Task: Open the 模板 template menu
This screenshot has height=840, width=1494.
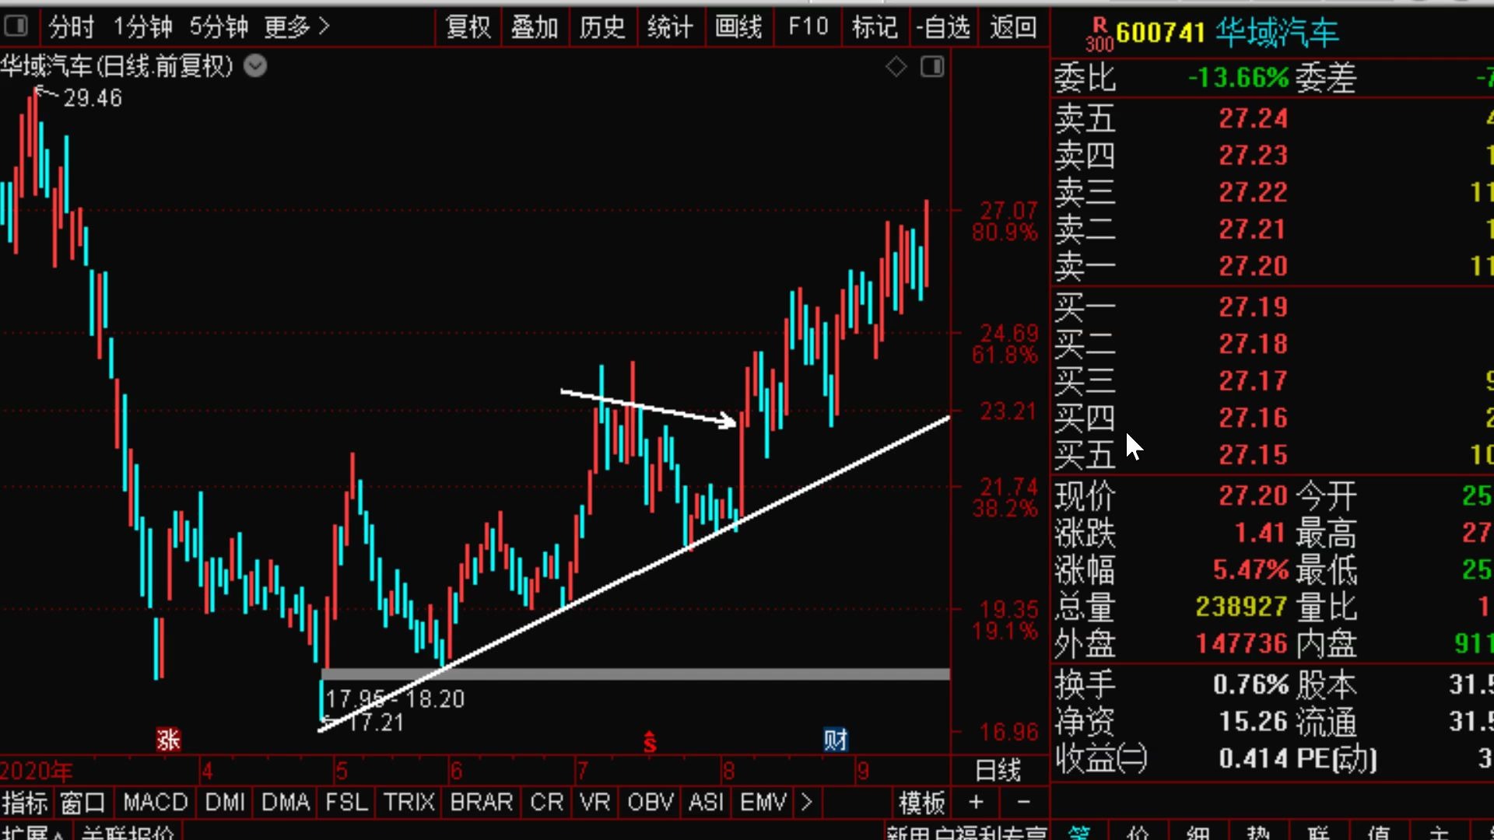Action: click(x=922, y=803)
